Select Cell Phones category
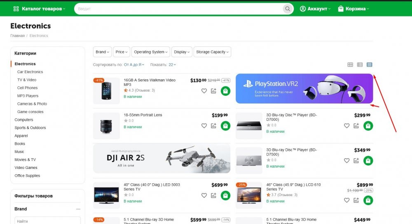Viewport: 412px width, 224px height. pos(27,88)
